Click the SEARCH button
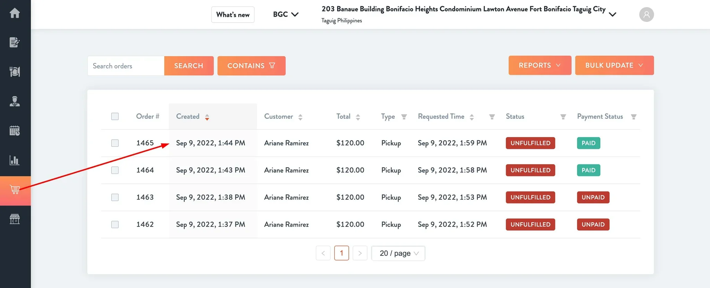Screen dimensions: 710x288 coord(189,66)
